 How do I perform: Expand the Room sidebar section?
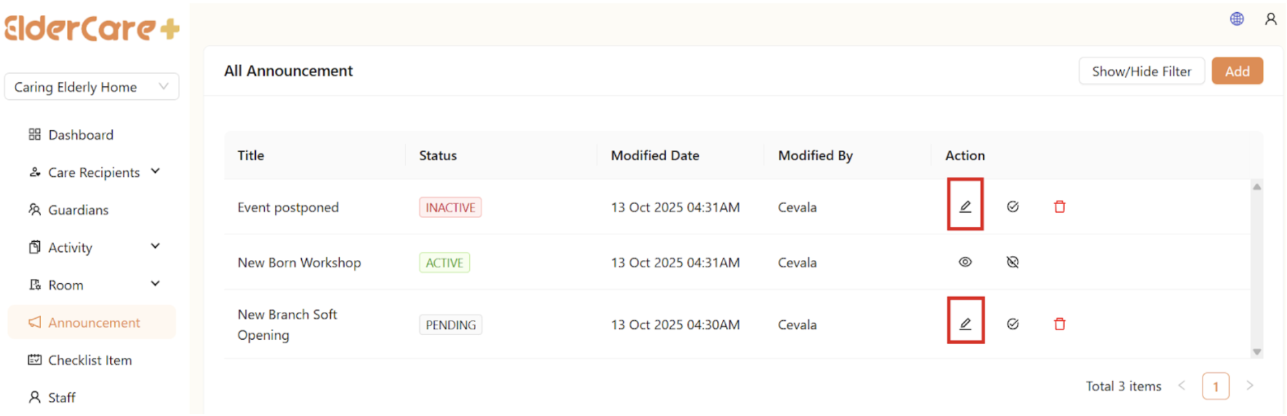coord(155,284)
